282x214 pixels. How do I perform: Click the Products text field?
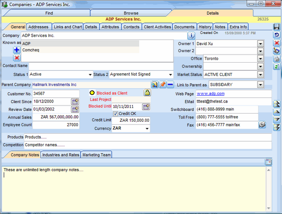(x=148, y=137)
